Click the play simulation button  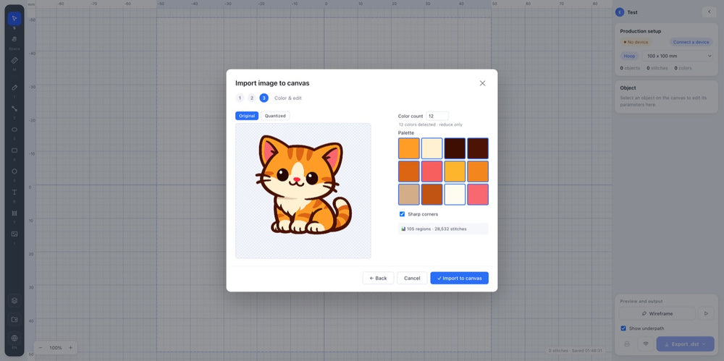click(705, 313)
